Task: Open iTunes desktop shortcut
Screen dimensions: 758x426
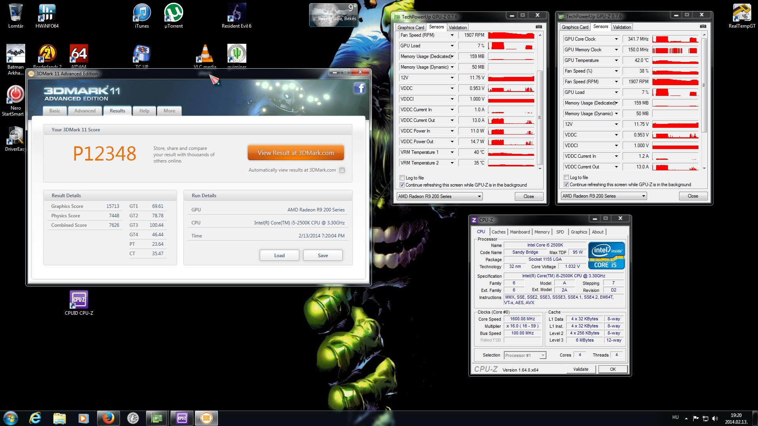Action: [142, 16]
